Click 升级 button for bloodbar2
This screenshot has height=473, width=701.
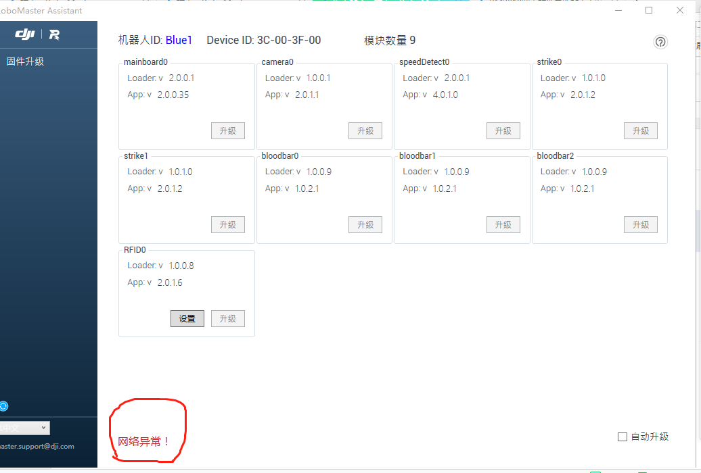(641, 224)
